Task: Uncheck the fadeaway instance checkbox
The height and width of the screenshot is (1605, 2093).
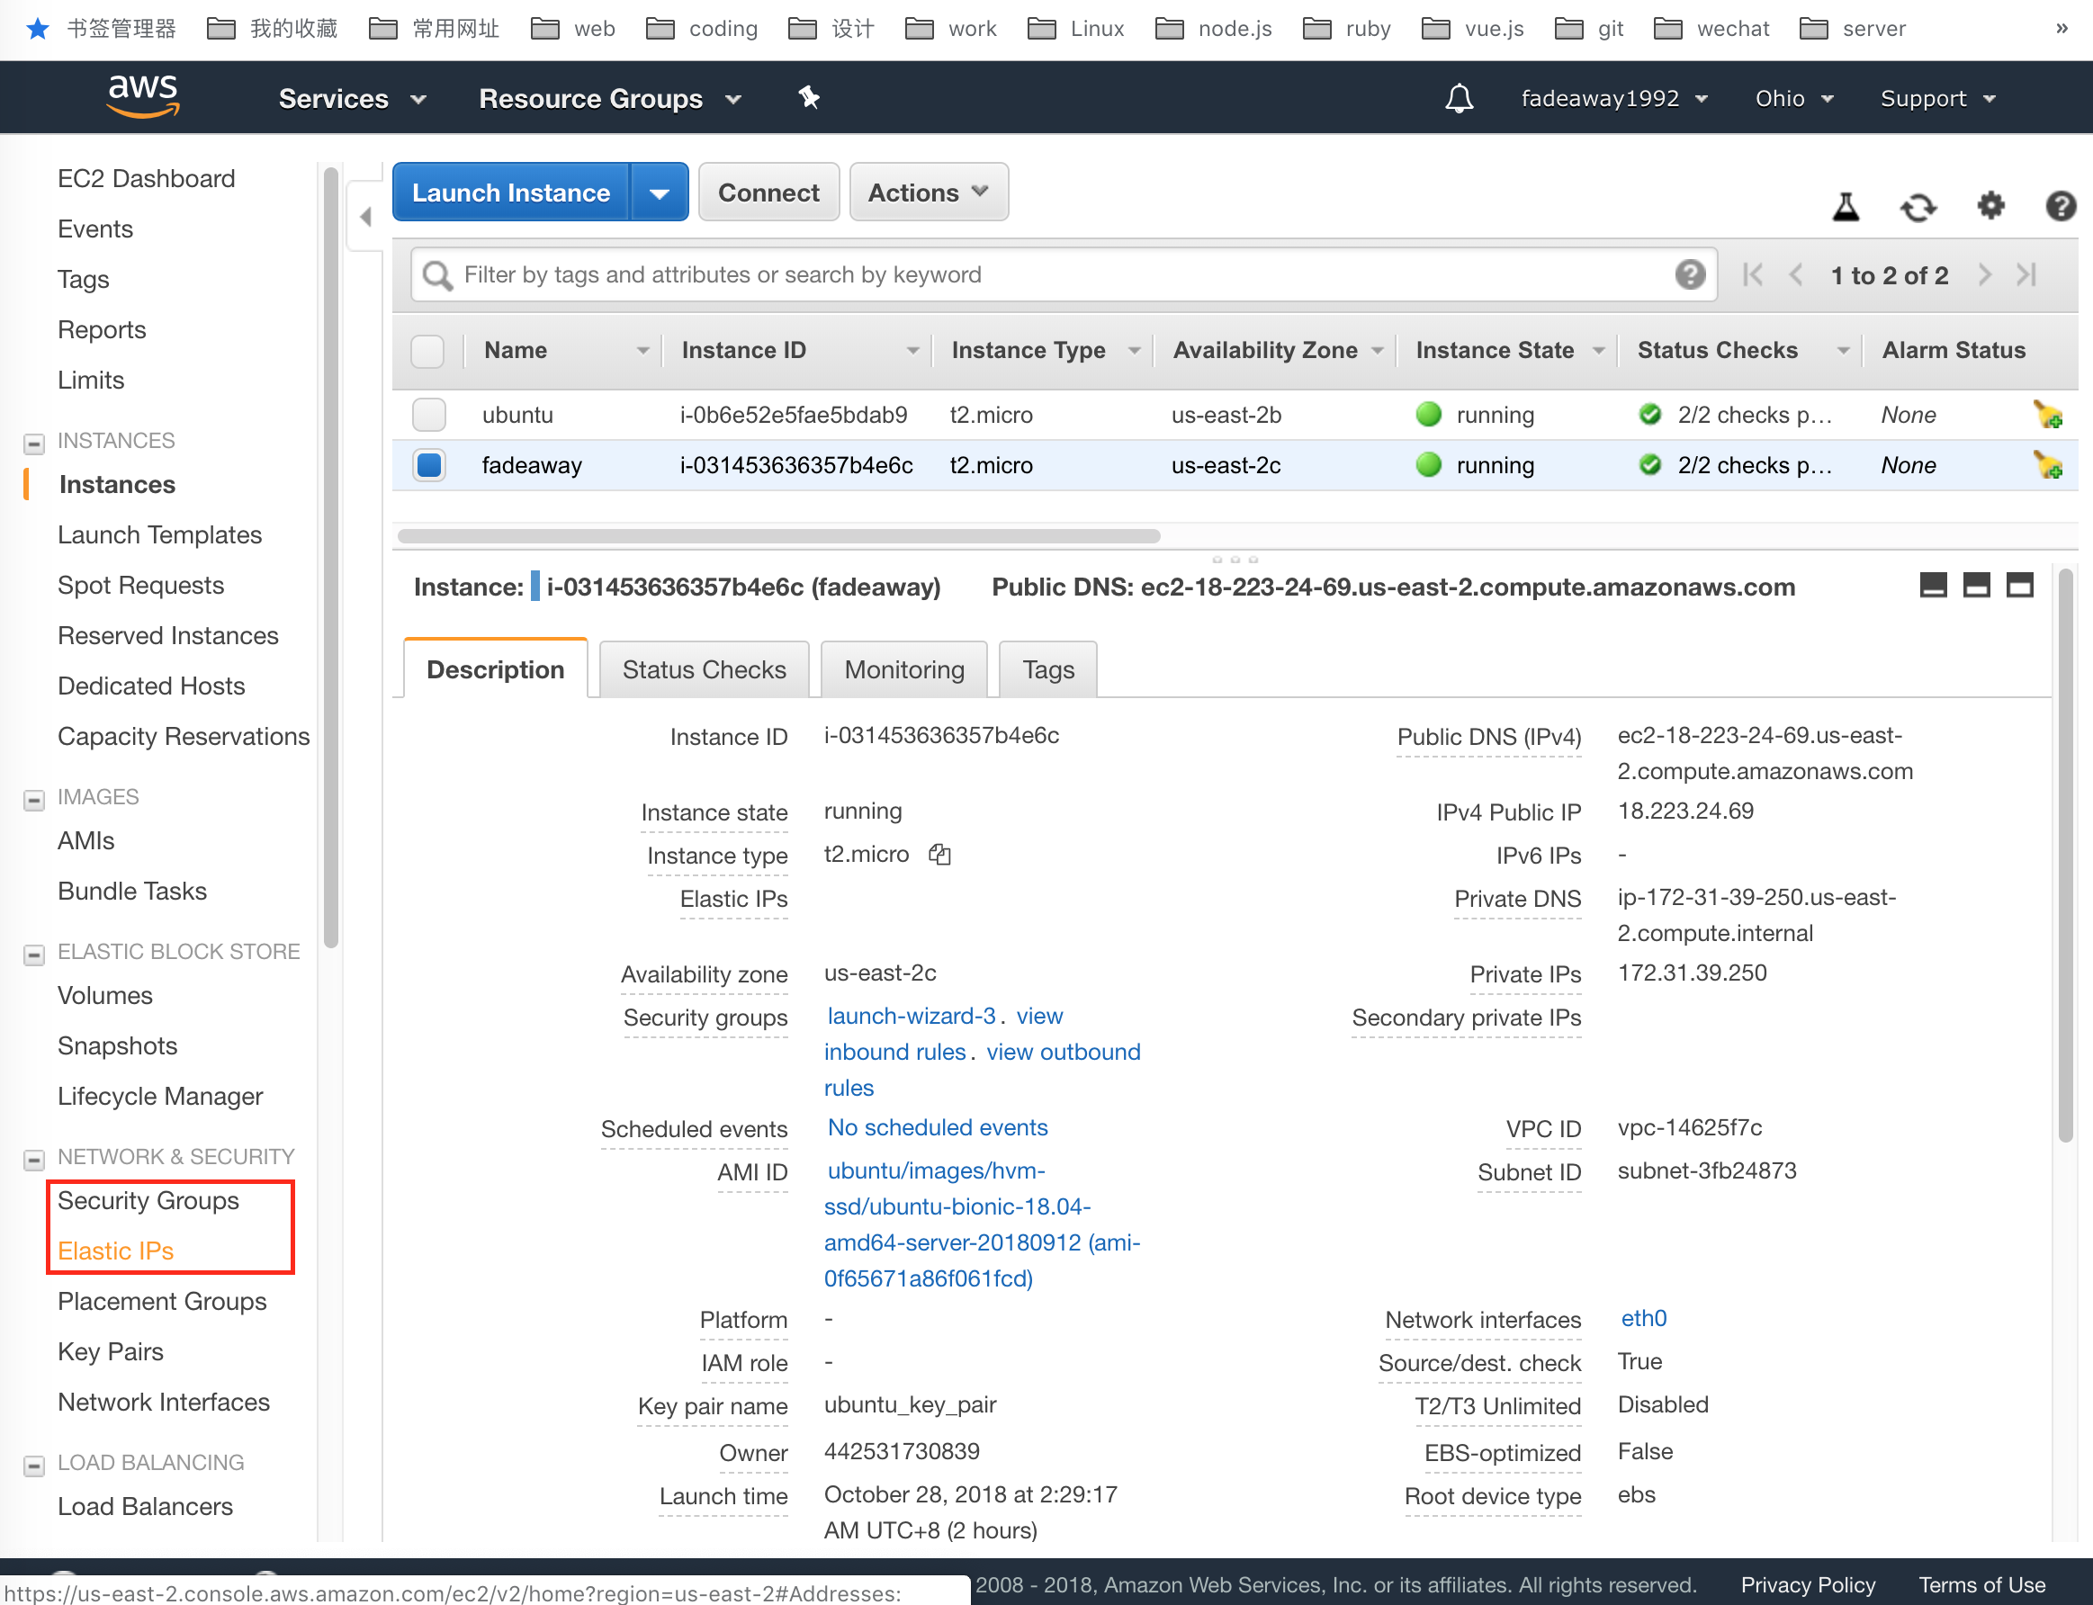Action: [x=429, y=465]
